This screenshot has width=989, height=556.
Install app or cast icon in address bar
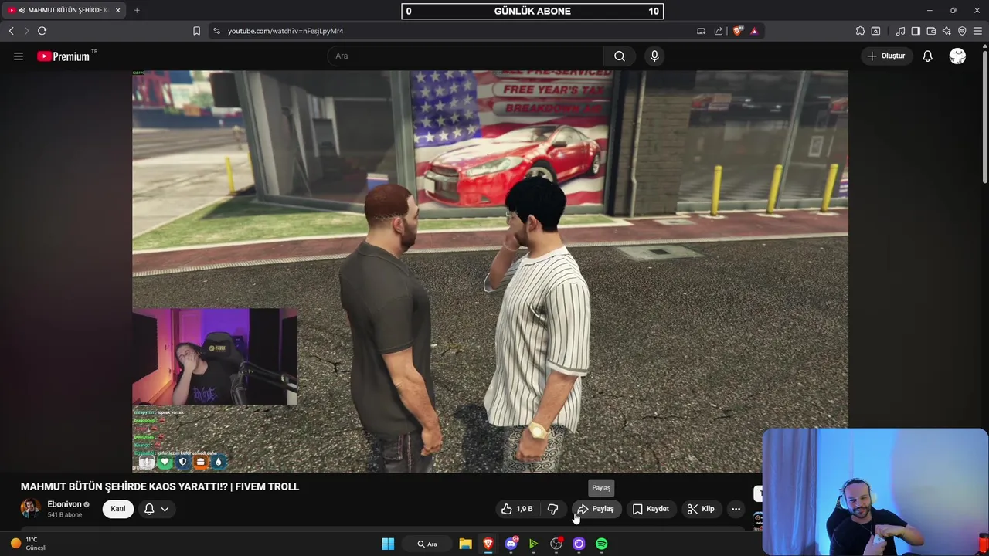701,31
